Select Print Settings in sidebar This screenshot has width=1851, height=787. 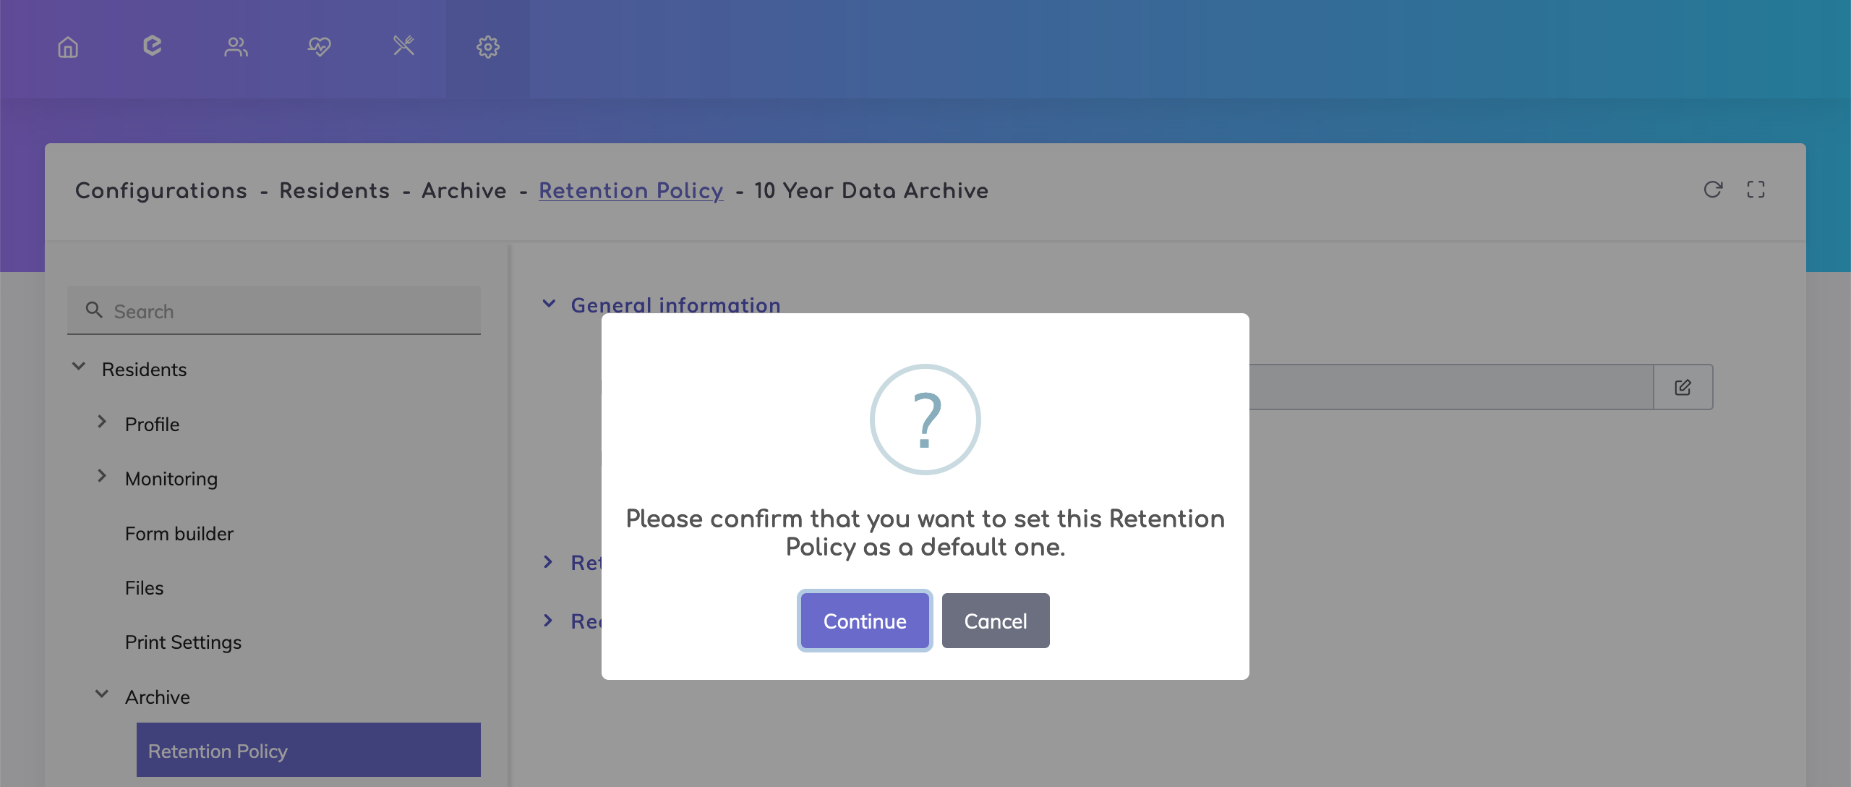183,642
